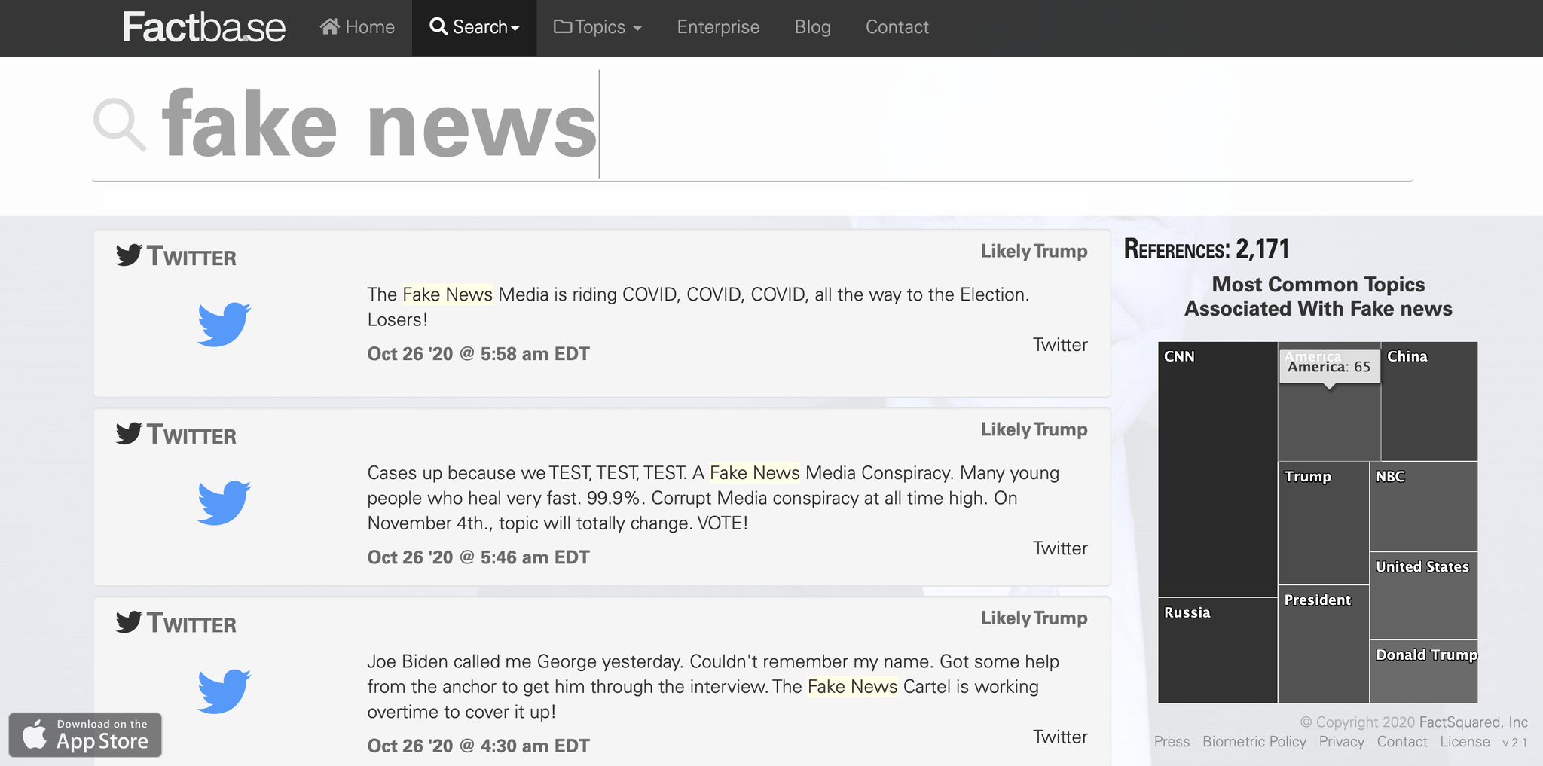Click Twitter source link on Joe Biden tweet
The width and height of the screenshot is (1543, 766).
pyautogui.click(x=1060, y=737)
